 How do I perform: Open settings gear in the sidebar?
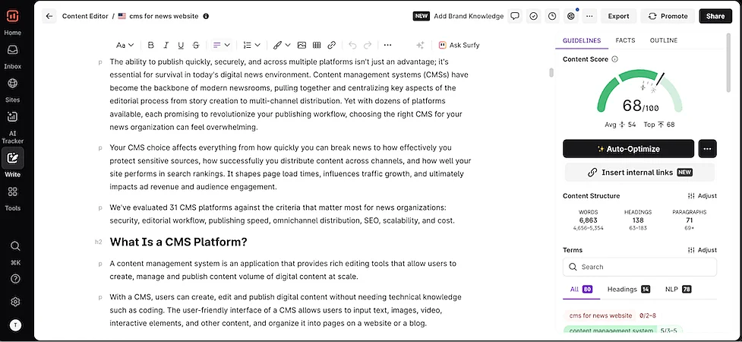(x=15, y=302)
